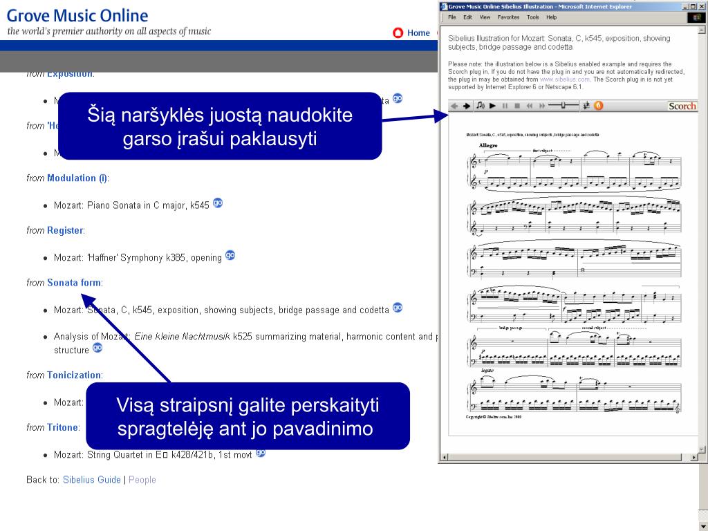708x531 pixels.
Task: Close the Sibelius Illustration popup window
Action: coord(701,7)
